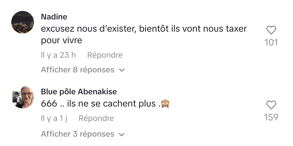The height and width of the screenshot is (146, 293).
Task: Reply to Nadine's comment via Répondre
Action: click(x=105, y=55)
